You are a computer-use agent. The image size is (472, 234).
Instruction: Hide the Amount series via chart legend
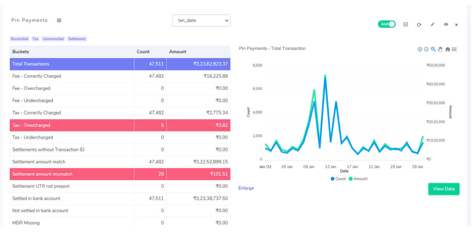pyautogui.click(x=358, y=179)
